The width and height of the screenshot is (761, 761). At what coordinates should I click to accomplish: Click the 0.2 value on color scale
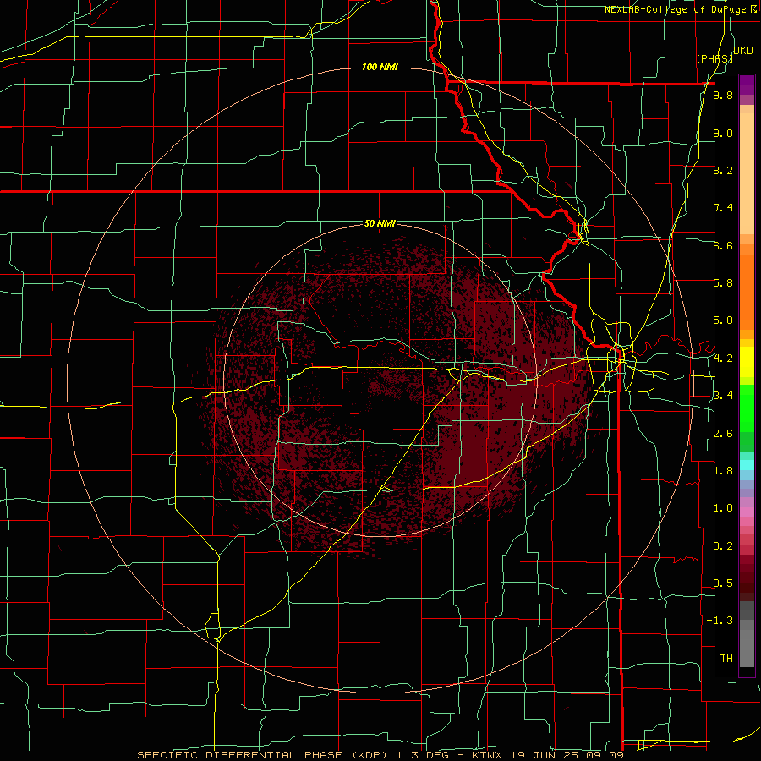click(723, 546)
